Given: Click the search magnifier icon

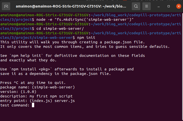Looking at the screenshot, I should point(136,6).
